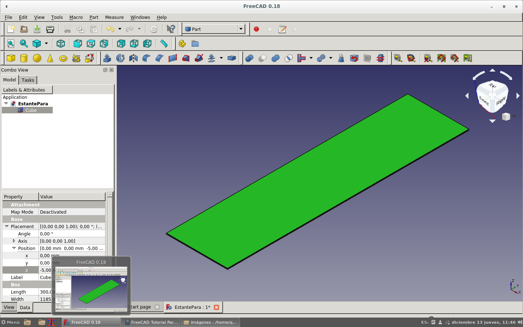The width and height of the screenshot is (523, 327).
Task: Open the Split tools dropdown arrow
Action: click(331, 58)
